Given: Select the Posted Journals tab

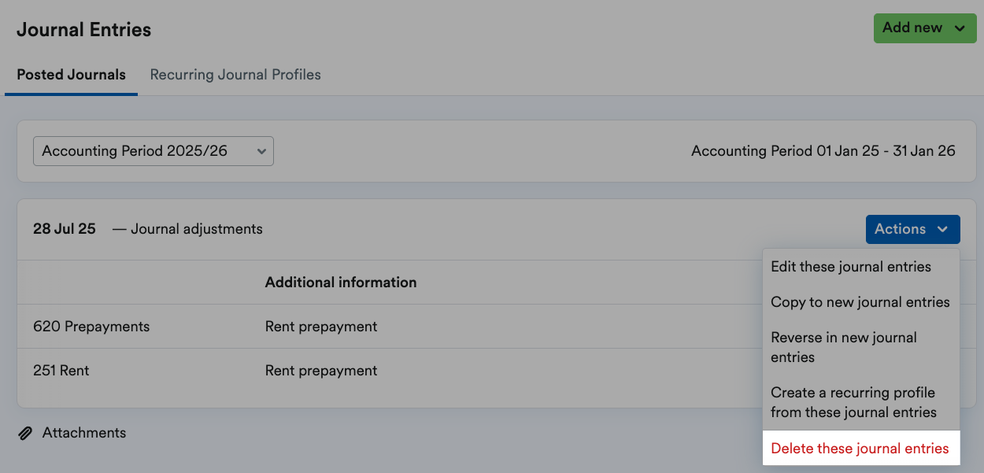Looking at the screenshot, I should tap(71, 74).
